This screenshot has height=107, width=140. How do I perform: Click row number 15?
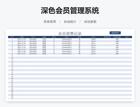pos(12,68)
